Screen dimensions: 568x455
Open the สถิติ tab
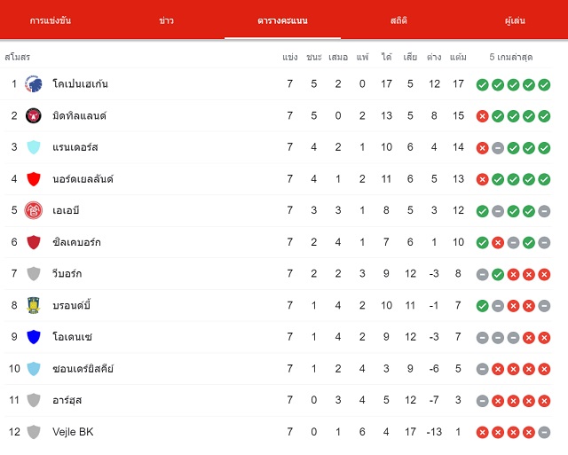398,20
